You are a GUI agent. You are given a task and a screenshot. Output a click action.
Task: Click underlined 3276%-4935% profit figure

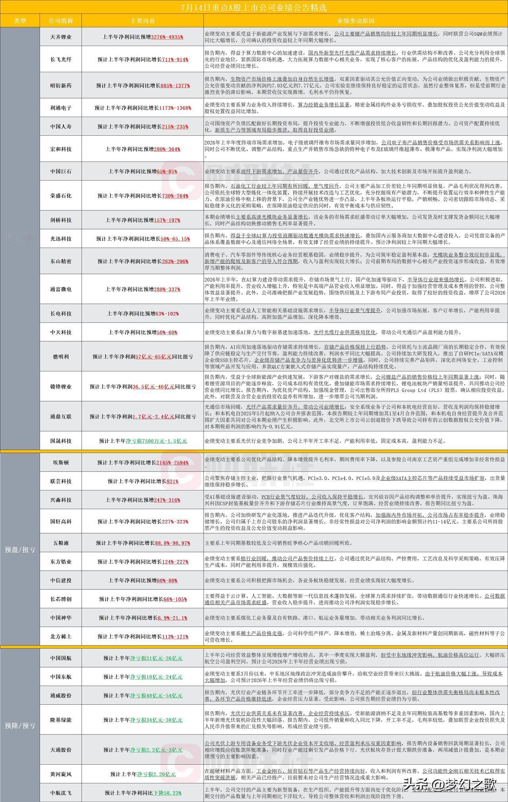coord(167,37)
